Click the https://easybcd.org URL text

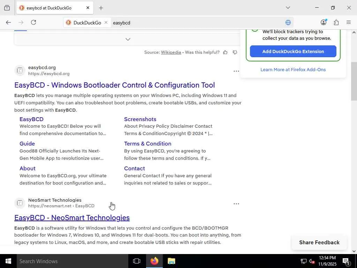click(49, 74)
